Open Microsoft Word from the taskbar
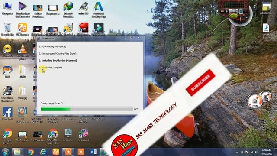The width and height of the screenshot is (277, 156). tap(93, 152)
